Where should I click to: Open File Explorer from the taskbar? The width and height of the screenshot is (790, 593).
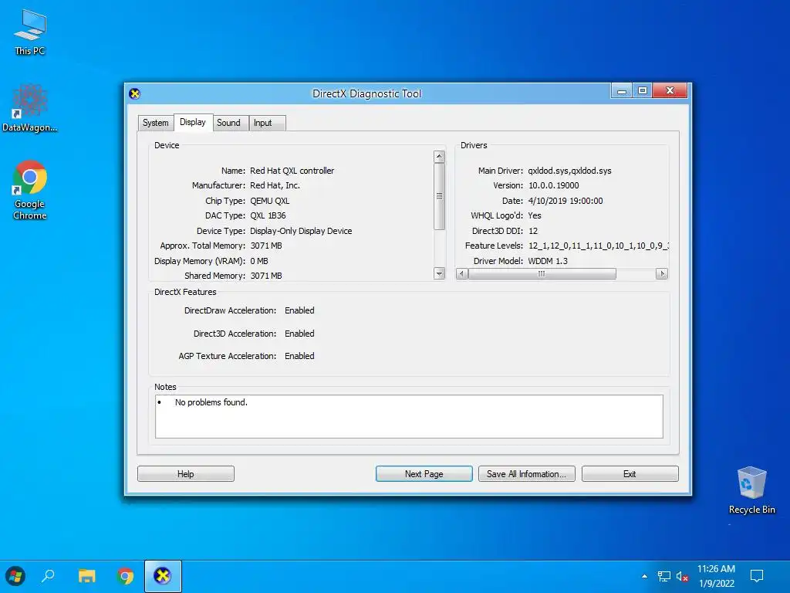click(x=86, y=576)
